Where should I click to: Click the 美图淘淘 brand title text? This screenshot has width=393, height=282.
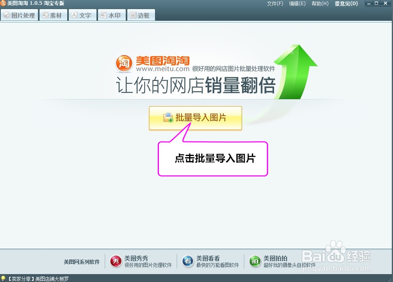click(x=162, y=61)
